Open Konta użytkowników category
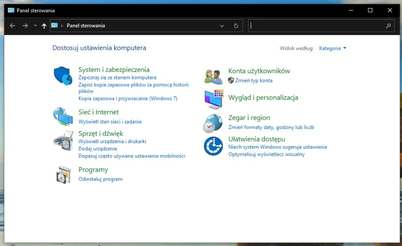 [x=259, y=71]
